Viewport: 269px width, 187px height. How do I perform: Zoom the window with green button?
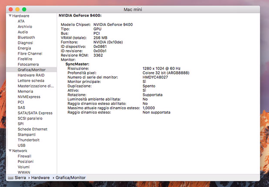24,10
